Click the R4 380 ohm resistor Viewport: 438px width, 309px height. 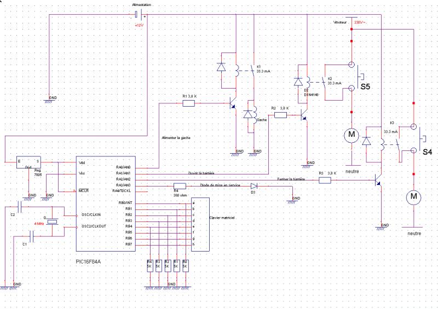click(180, 186)
